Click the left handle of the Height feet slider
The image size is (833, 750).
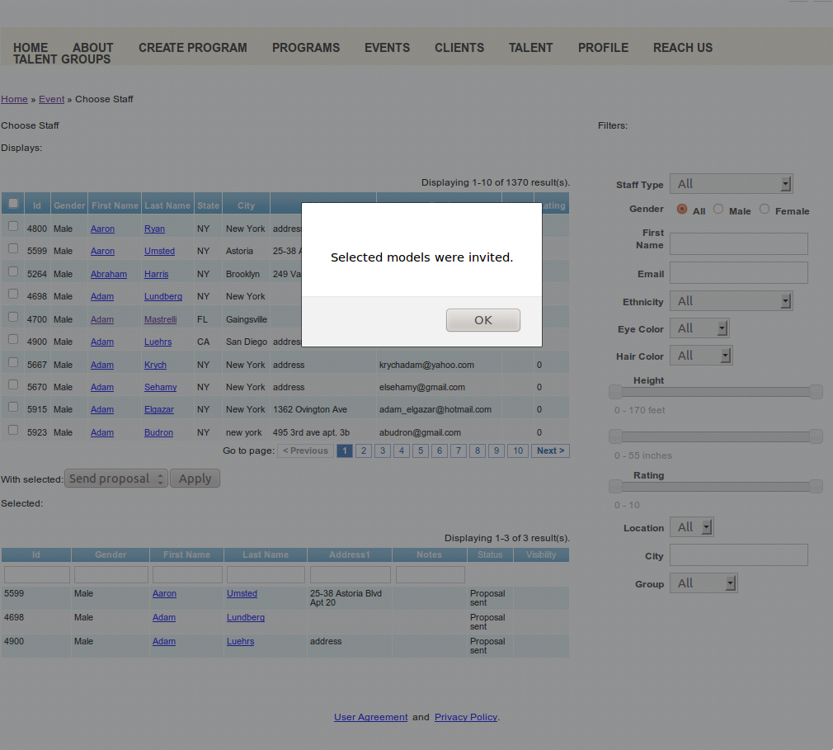point(615,392)
